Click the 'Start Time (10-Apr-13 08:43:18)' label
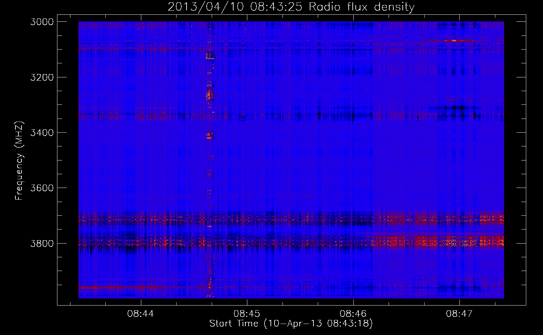This screenshot has width=543, height=335. [x=291, y=324]
